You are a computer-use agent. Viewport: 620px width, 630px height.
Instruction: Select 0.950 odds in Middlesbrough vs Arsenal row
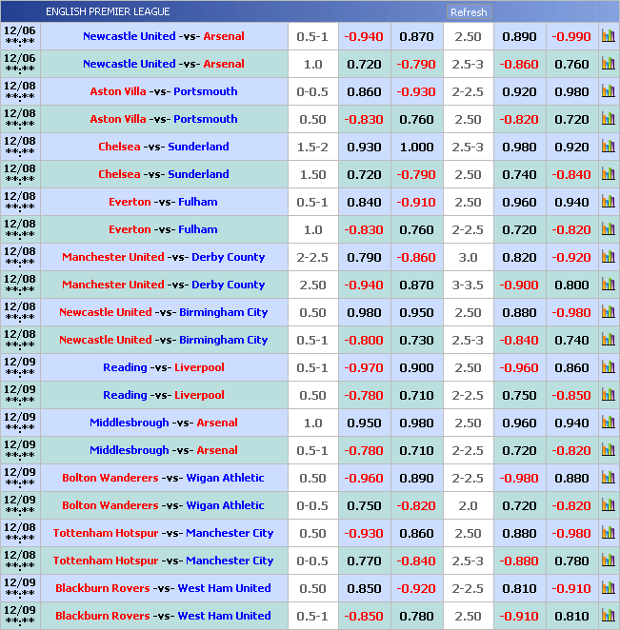364,423
